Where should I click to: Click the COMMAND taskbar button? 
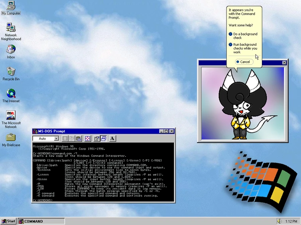click(x=41, y=221)
